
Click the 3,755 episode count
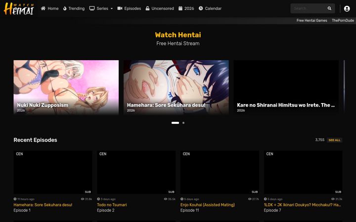[320, 140]
